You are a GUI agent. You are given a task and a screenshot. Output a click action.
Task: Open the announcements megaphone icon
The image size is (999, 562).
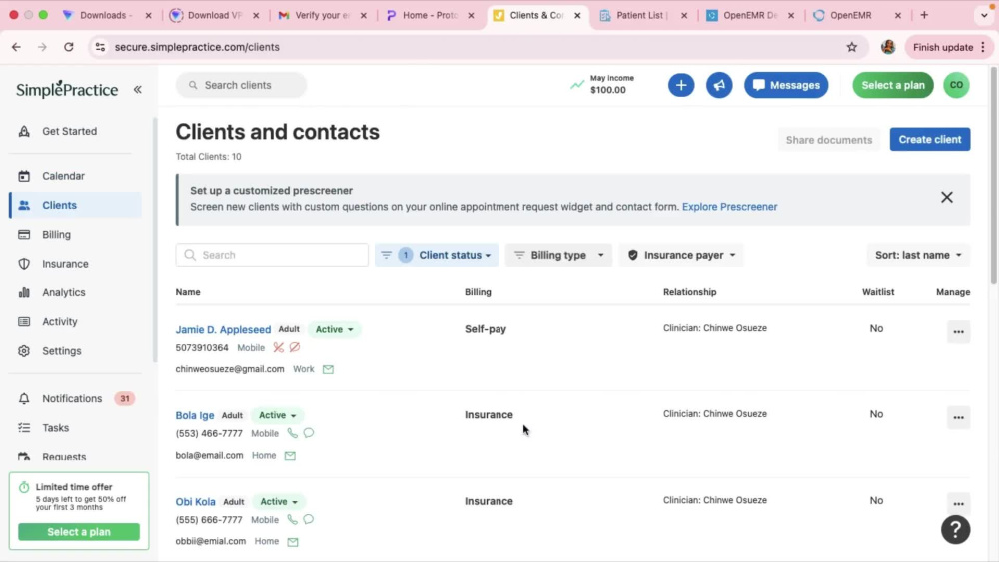[719, 85]
